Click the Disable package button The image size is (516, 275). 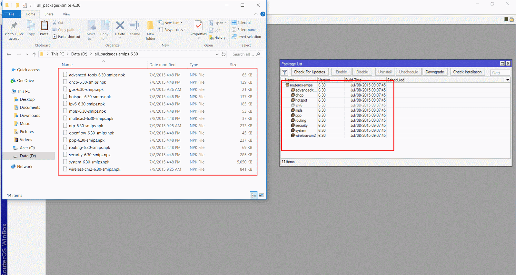(362, 72)
